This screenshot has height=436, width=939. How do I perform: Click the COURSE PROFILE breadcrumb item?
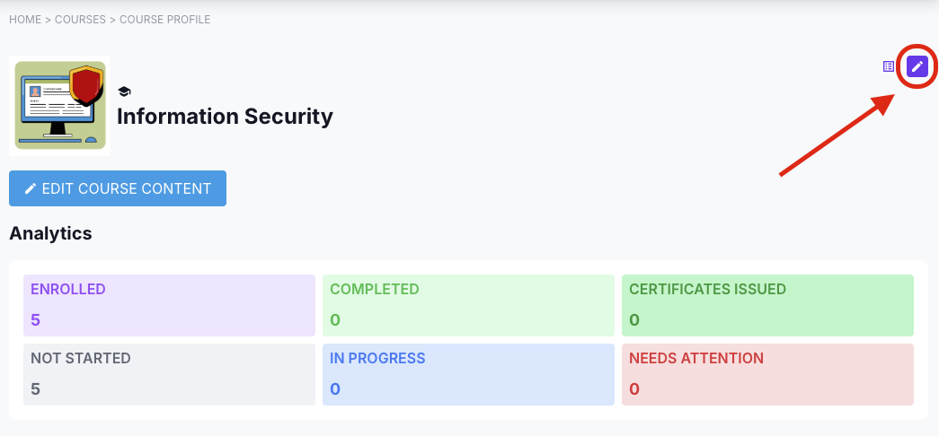(x=165, y=19)
